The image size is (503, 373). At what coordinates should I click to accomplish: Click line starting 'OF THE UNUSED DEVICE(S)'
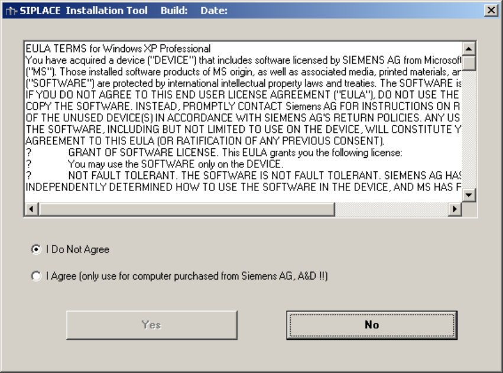click(244, 118)
